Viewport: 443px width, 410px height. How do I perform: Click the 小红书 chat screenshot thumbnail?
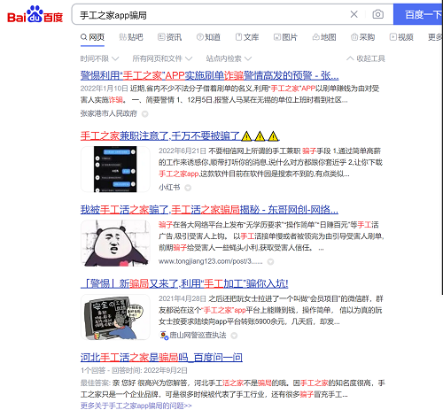coord(115,169)
